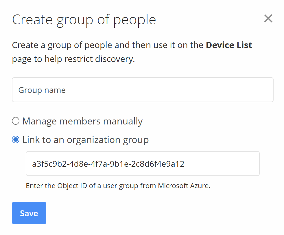This screenshot has height=235, width=284.
Task: Click empty right side of Group name box
Action: pos(231,90)
